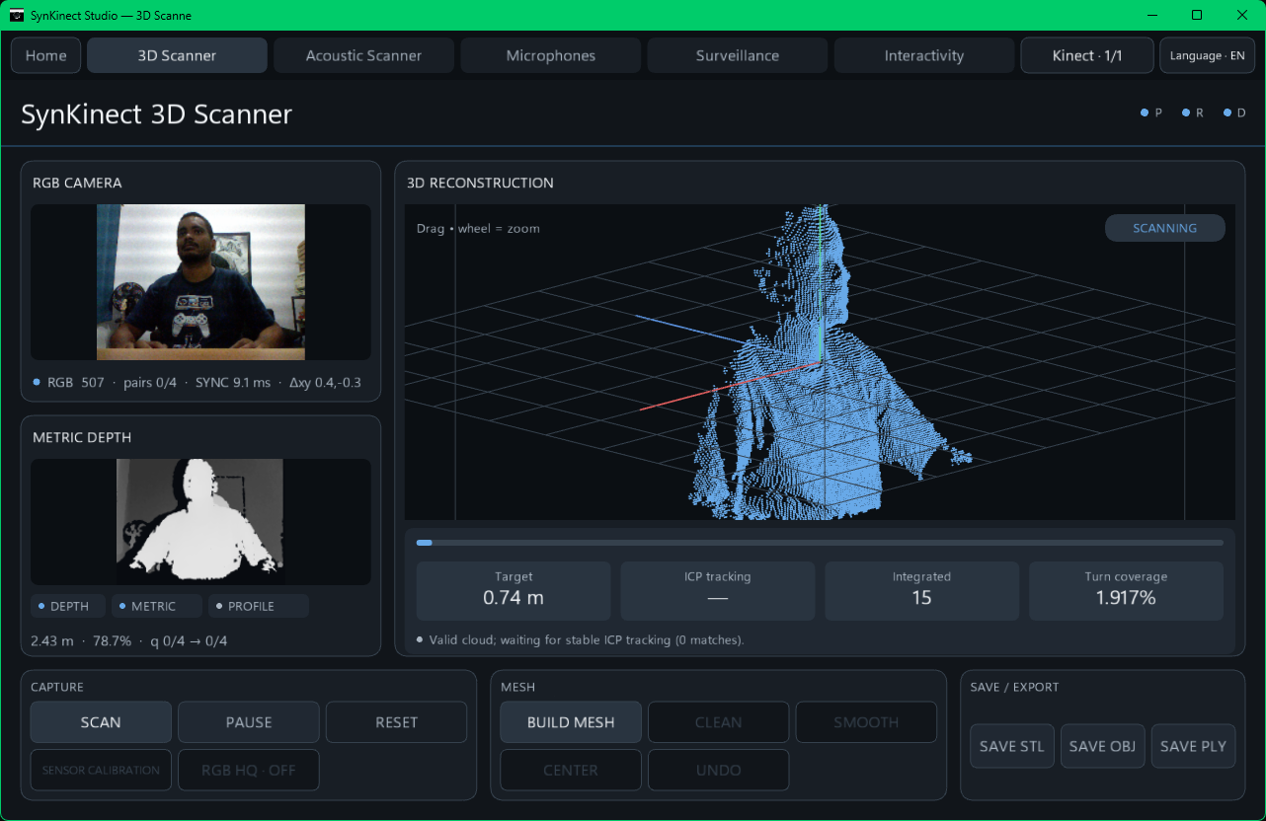Click the 3D point cloud viewport

[820, 362]
